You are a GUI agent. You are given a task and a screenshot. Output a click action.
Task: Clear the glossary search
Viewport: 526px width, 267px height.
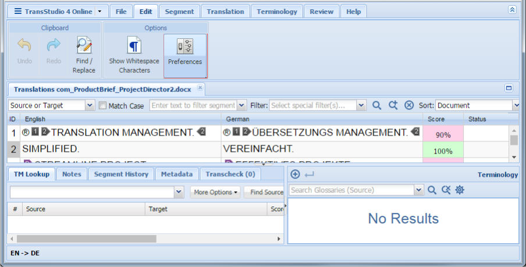446,190
